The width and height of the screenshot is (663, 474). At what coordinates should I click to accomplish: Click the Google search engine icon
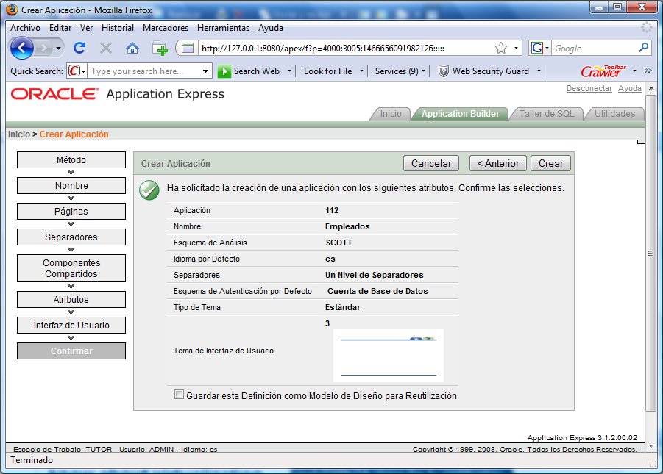[537, 49]
